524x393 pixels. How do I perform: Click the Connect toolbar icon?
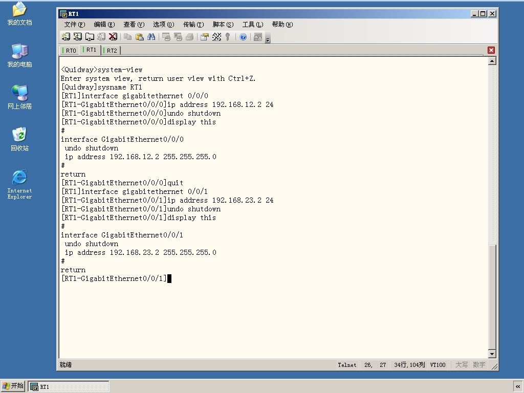(66, 37)
